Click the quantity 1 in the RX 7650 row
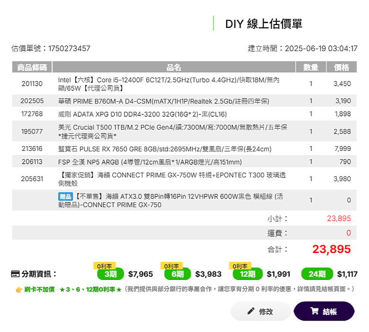The width and height of the screenshot is (369, 332). click(x=311, y=149)
